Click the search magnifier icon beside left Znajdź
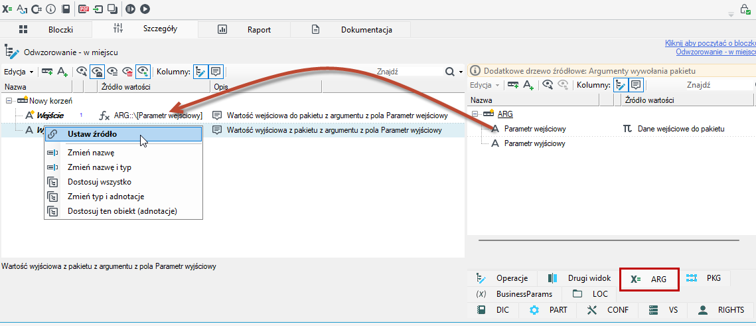Image resolution: width=756 pixels, height=326 pixels. [x=450, y=72]
